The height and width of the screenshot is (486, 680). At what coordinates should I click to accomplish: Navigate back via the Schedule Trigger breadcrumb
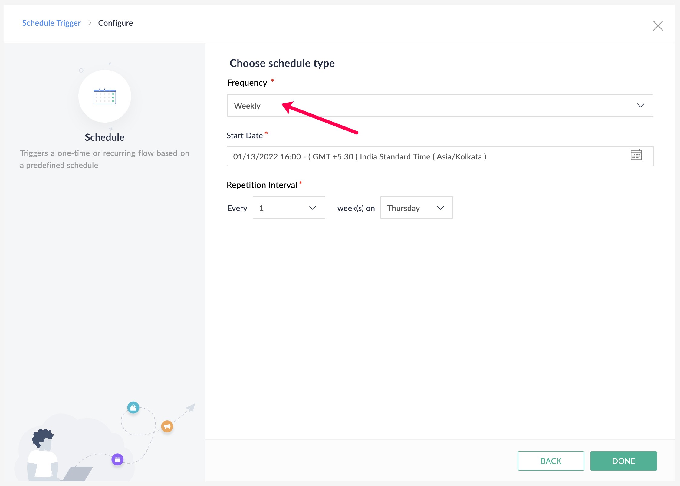[x=51, y=23]
